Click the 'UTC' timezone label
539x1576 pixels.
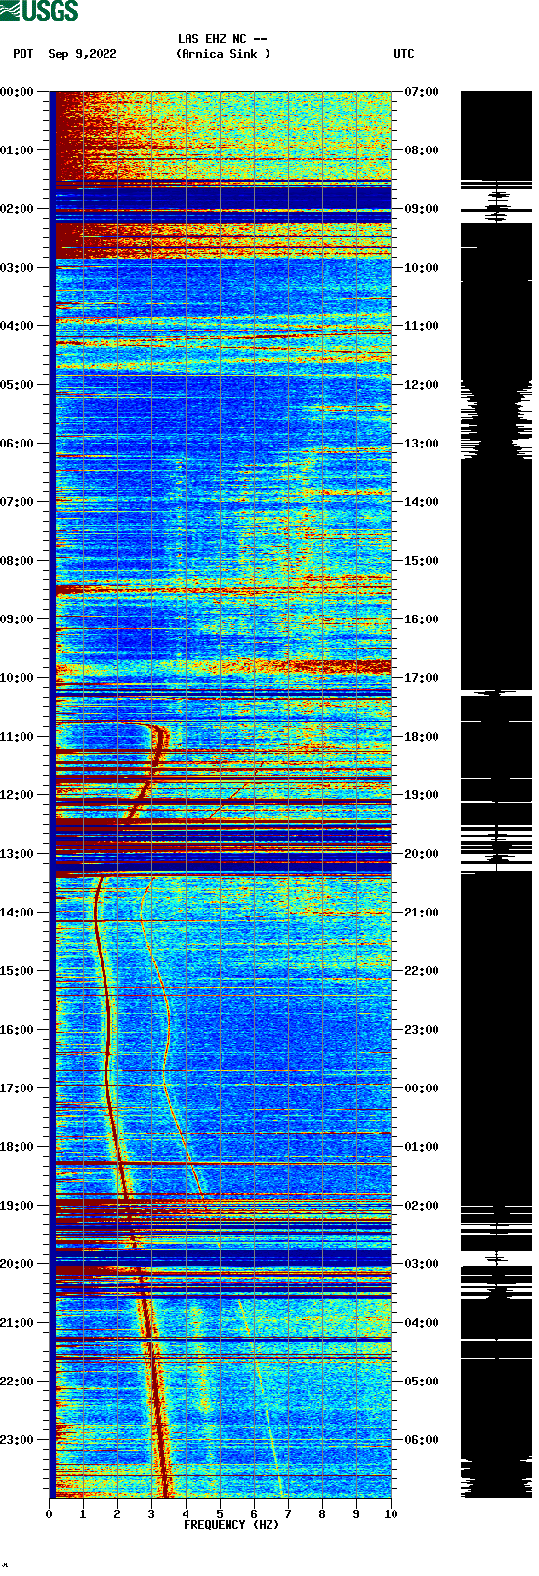(x=404, y=54)
